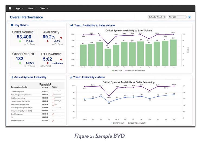This screenshot has height=142, width=201.
Task: Click the P1 Downtime value 5:02
Action: (x=47, y=59)
